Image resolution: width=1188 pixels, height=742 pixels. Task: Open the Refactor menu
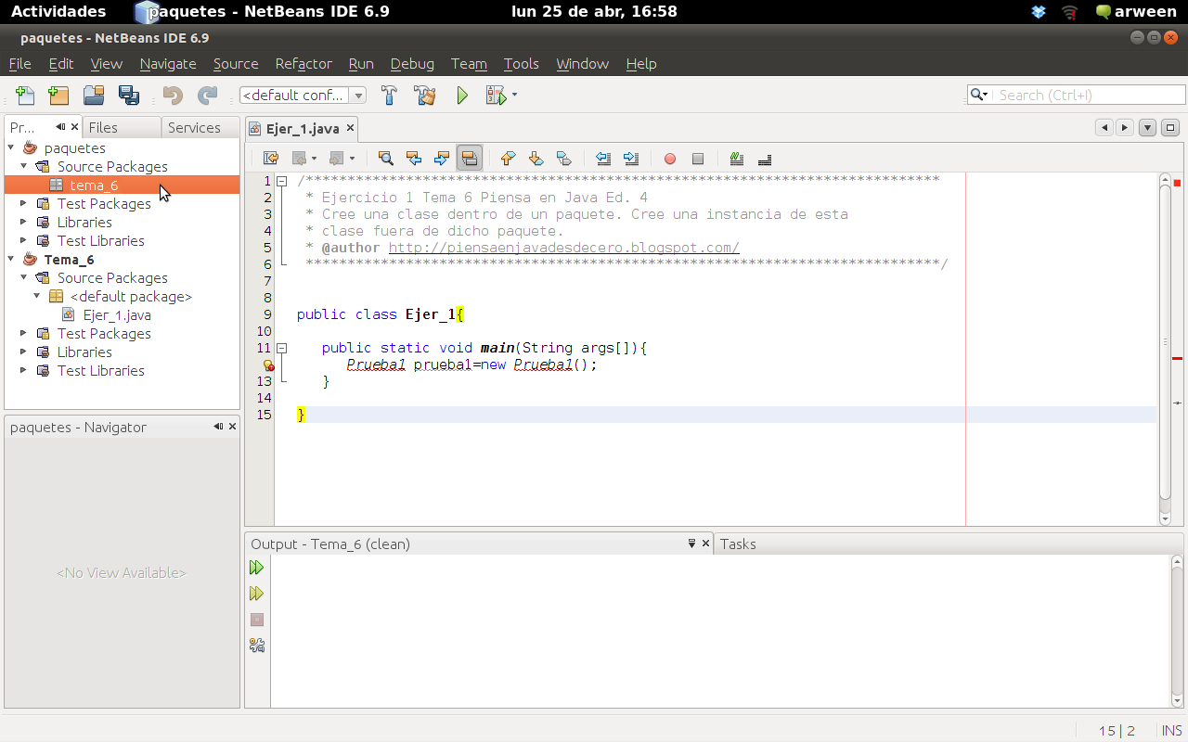pyautogui.click(x=303, y=64)
